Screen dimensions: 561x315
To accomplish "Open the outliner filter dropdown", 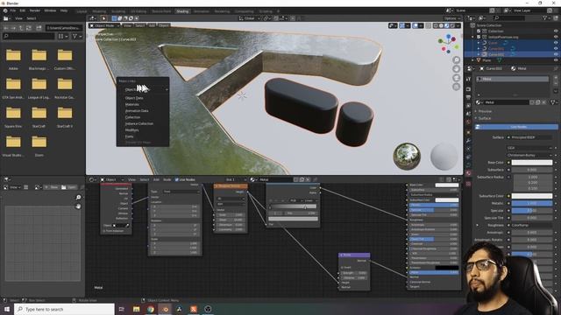I will point(546,17).
